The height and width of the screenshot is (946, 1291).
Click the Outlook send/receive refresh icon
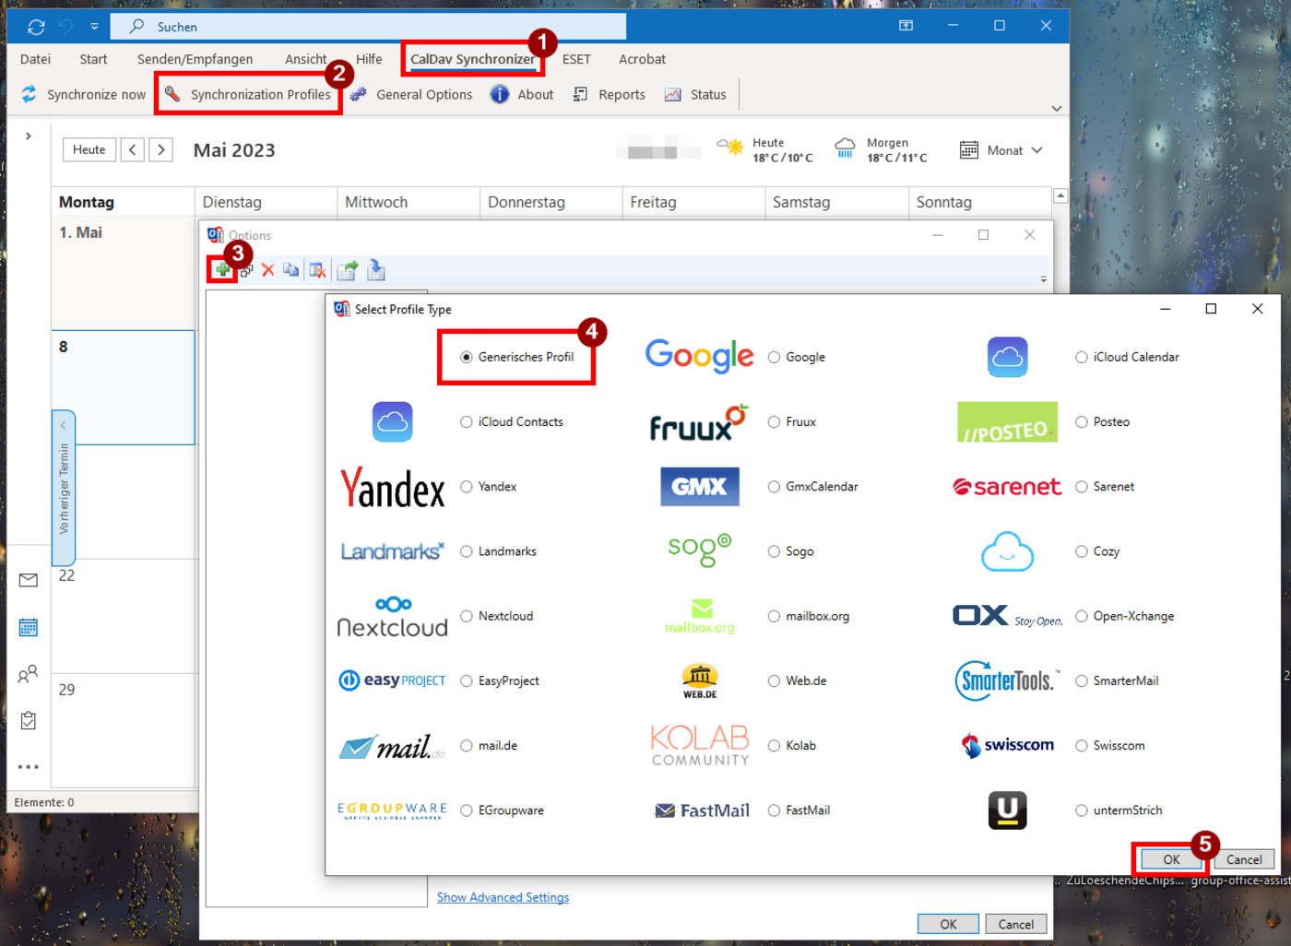pos(36,27)
